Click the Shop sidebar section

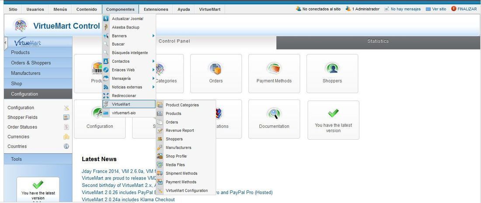coord(38,83)
